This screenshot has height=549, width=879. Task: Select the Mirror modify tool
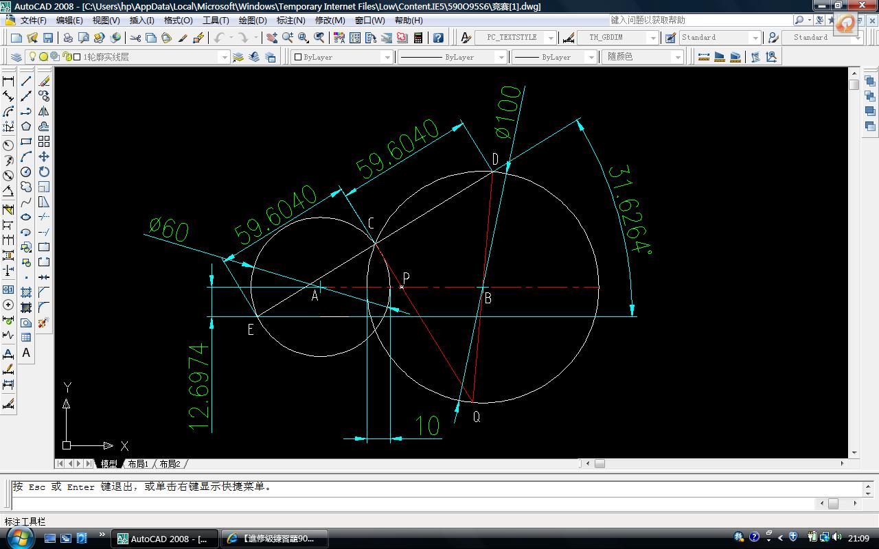point(44,111)
